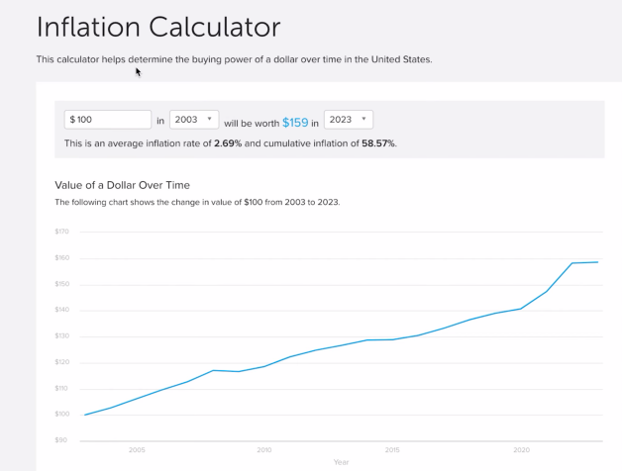Click the 'will be worth' text
The image size is (622, 471).
[x=252, y=124]
